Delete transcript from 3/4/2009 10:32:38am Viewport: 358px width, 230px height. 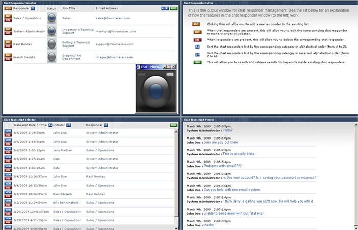tap(8, 188)
